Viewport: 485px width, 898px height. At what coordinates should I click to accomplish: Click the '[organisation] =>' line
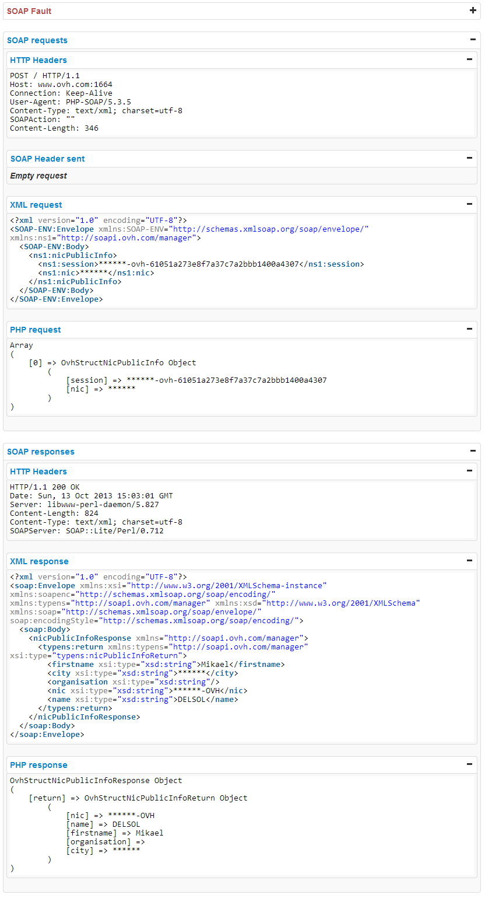click(106, 842)
